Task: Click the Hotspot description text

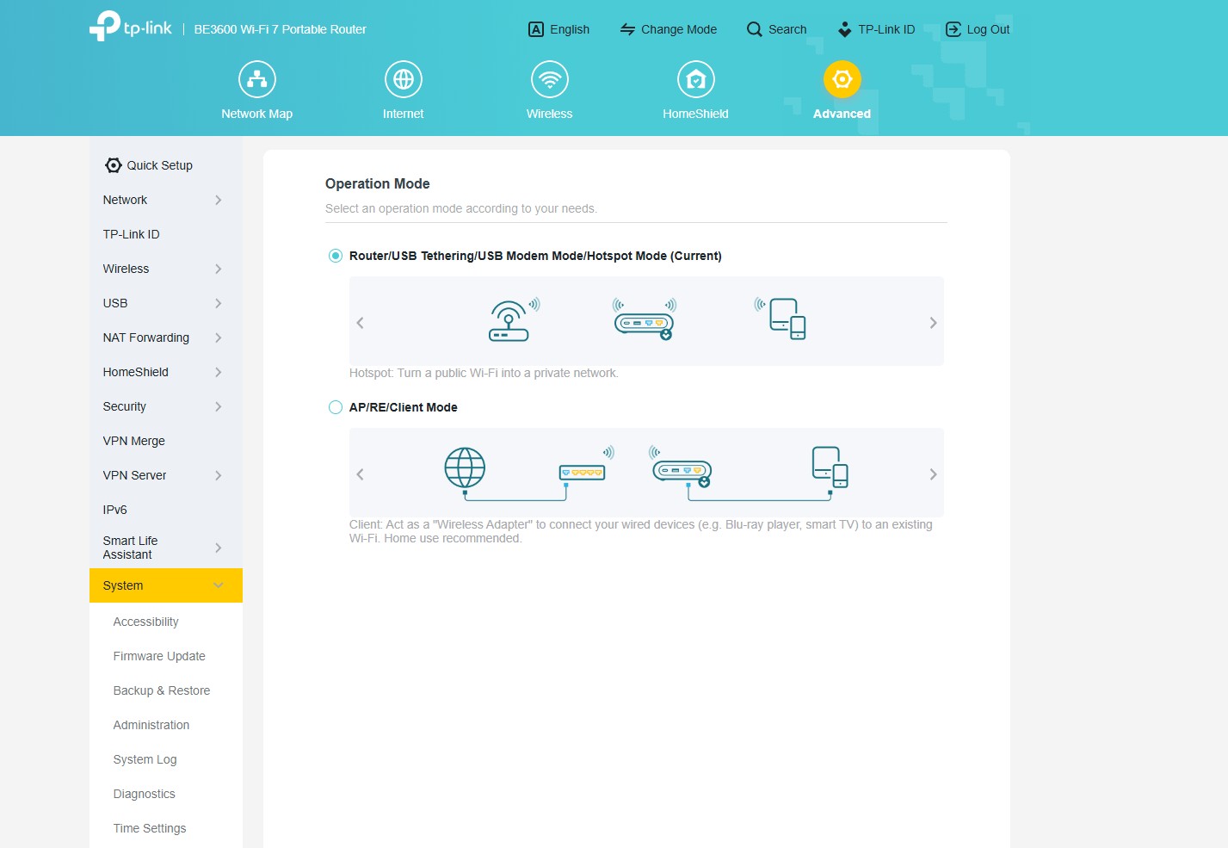Action: pyautogui.click(x=484, y=373)
